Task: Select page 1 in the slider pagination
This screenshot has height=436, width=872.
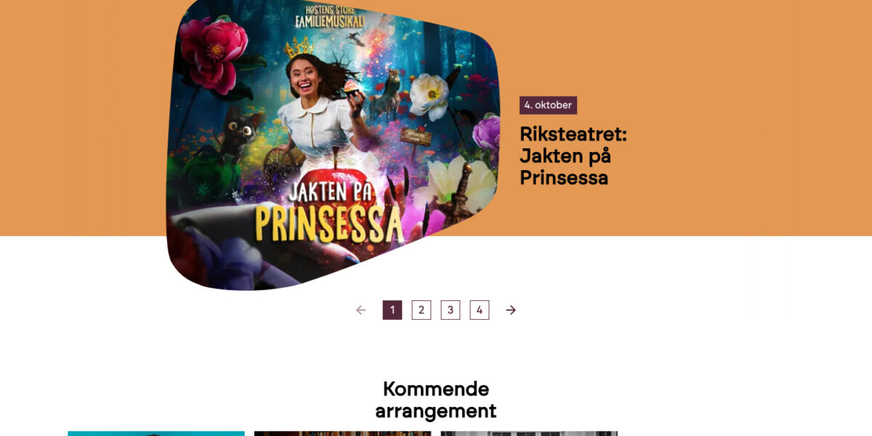Action: pyautogui.click(x=392, y=310)
